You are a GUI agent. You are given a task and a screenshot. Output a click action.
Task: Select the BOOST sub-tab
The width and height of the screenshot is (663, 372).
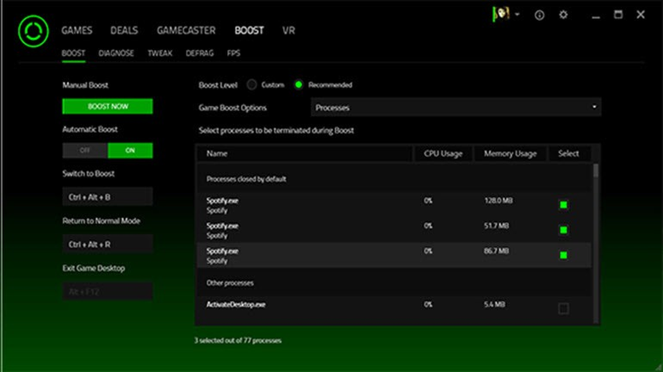point(73,54)
